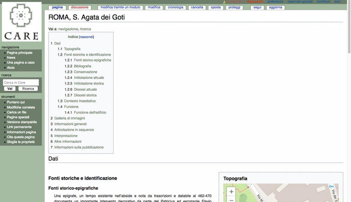351x202 pixels.
Task: Click the CARE logo
Action: (22, 22)
